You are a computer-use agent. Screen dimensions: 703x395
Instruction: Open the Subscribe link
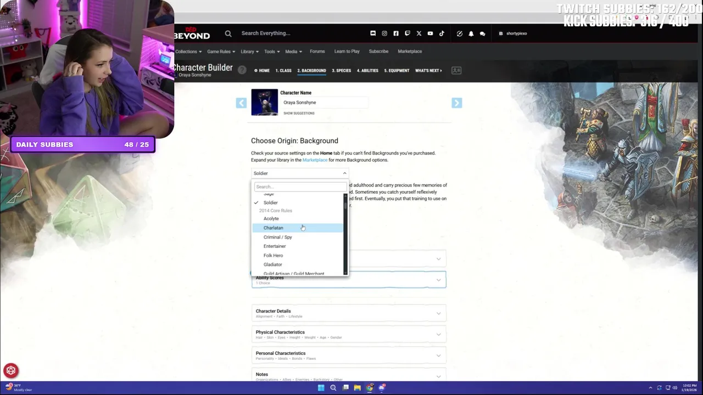[x=378, y=52]
